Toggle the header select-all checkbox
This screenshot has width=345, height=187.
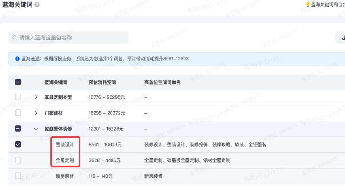click(18, 82)
